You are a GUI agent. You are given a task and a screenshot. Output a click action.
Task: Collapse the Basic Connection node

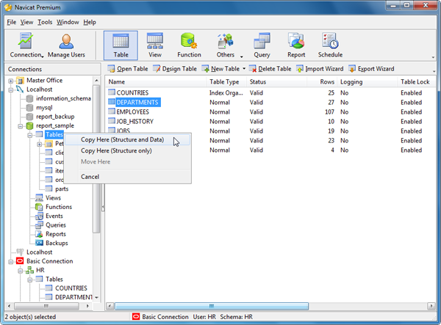point(11,262)
